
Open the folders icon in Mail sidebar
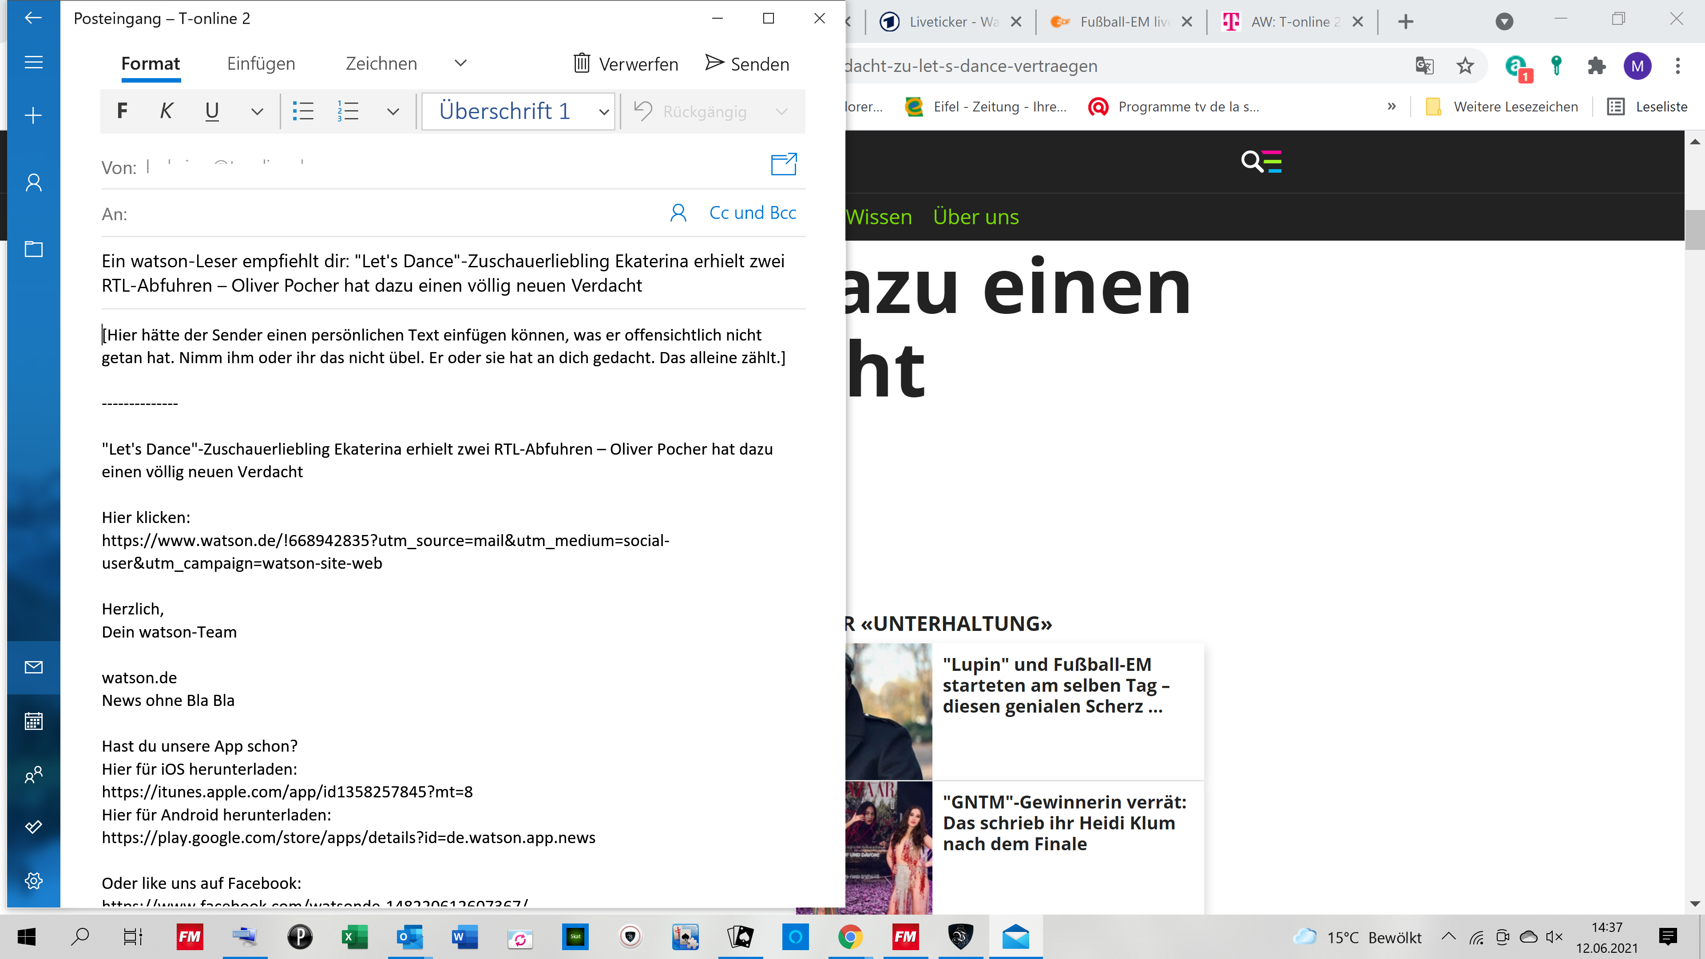pyautogui.click(x=33, y=249)
